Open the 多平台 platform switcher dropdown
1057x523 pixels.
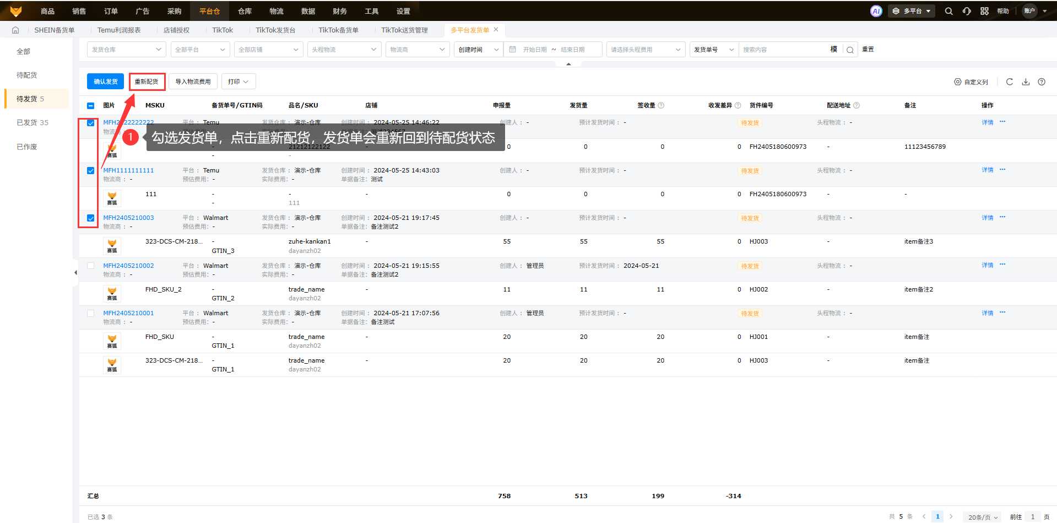tap(911, 11)
